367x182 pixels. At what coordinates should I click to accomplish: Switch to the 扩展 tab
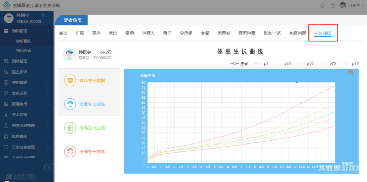80,33
